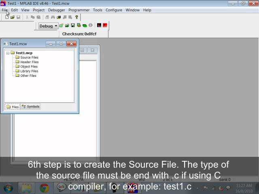Click the Find in Files icon
Image resolution: width=259 pixels, height=194 pixels.
pyautogui.click(x=59, y=17)
